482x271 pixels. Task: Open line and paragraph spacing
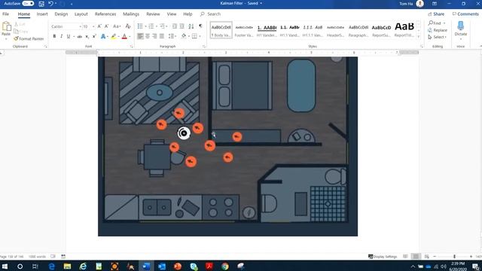click(x=172, y=36)
